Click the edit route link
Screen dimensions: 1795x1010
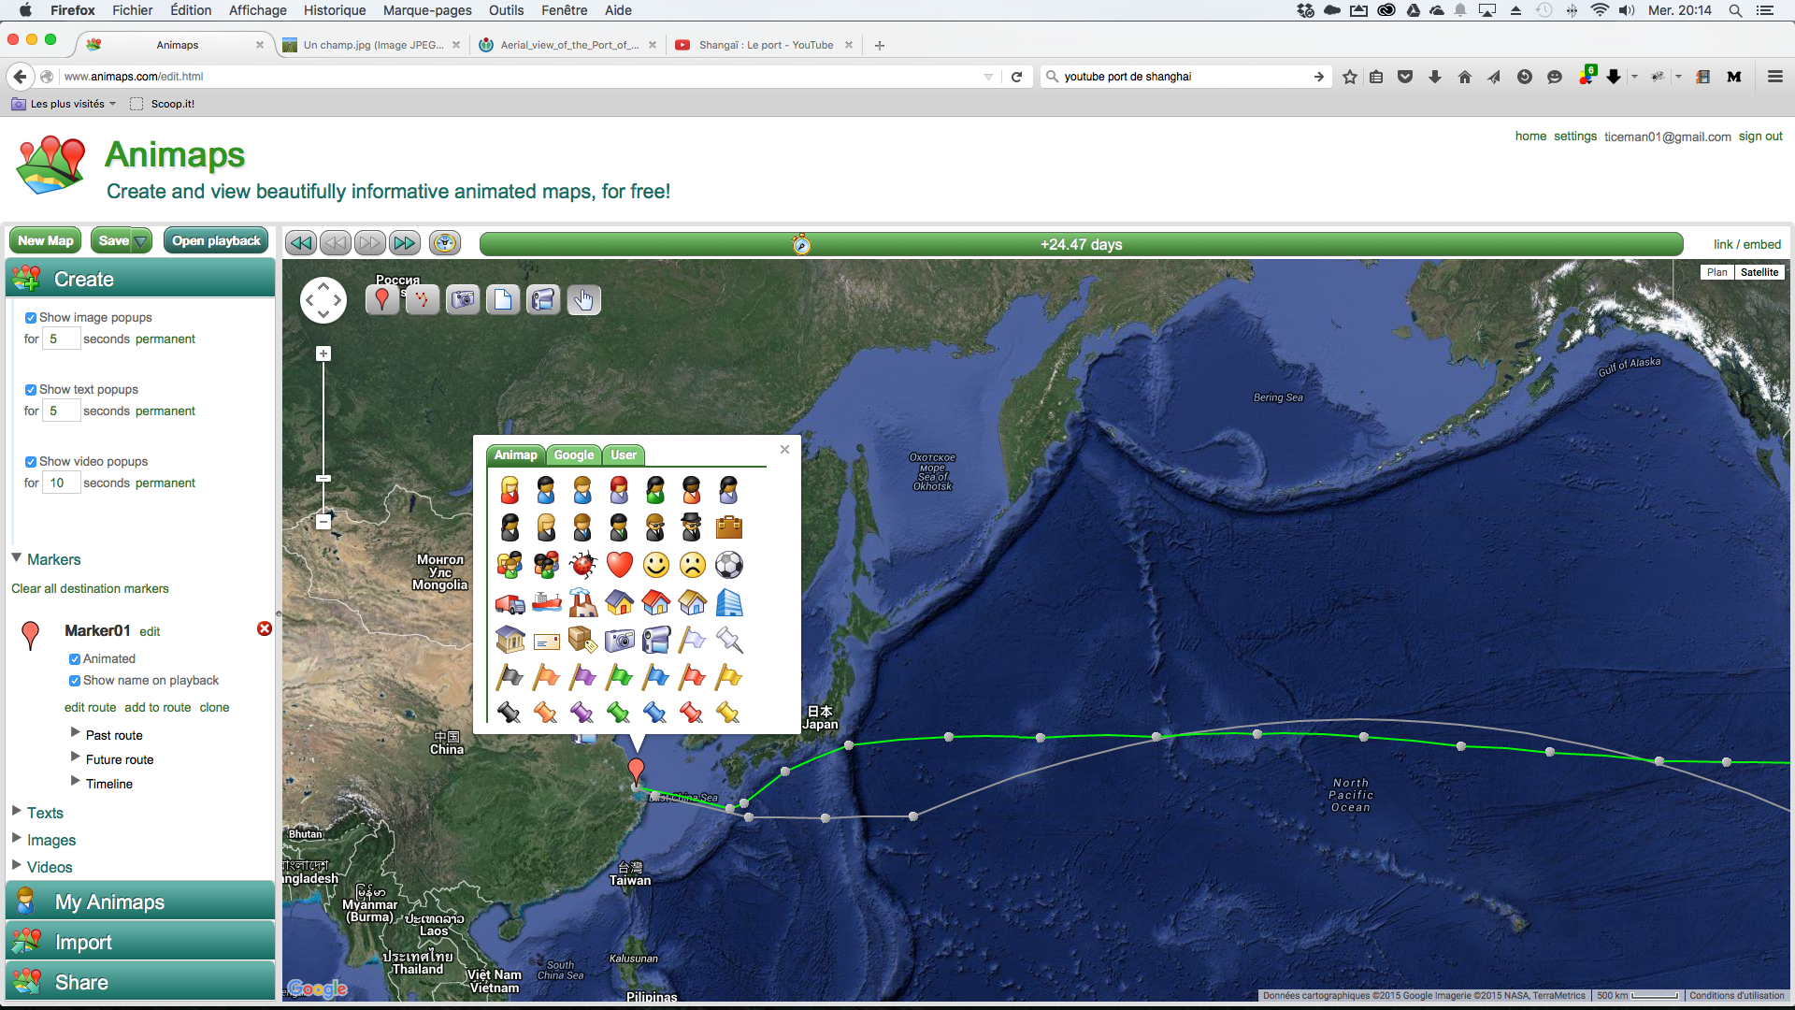pos(90,708)
